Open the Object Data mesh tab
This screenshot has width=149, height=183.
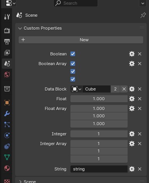tap(7, 157)
